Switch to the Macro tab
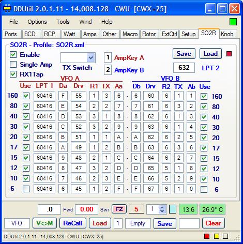 point(130,34)
